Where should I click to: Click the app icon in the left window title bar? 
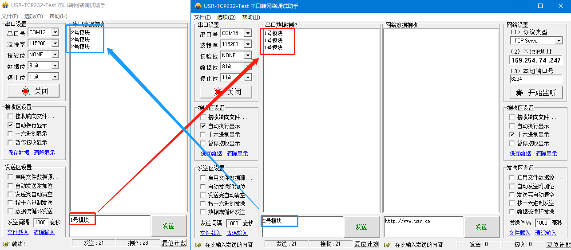coord(5,6)
